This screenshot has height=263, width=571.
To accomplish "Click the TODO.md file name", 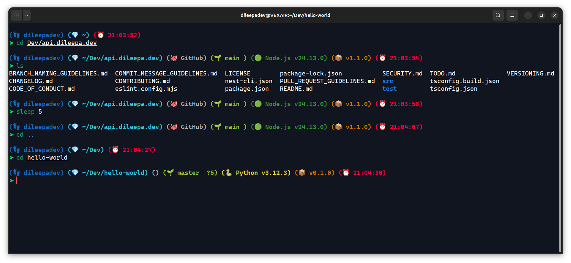I will 443,73.
